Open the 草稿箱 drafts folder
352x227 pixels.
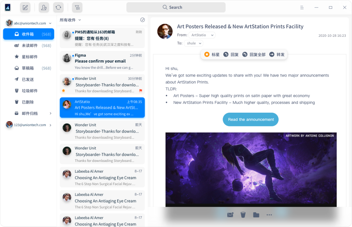28,68
